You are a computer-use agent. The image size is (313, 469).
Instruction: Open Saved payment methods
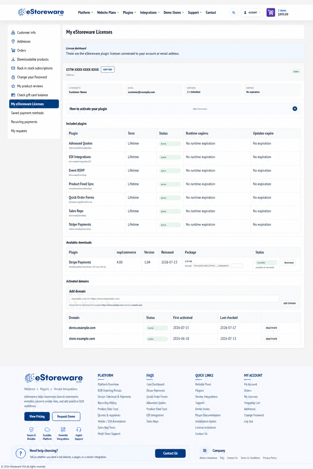coord(28,113)
